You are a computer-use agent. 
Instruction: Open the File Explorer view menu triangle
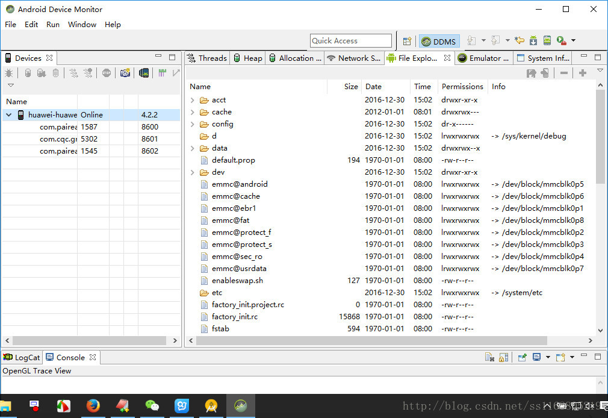600,70
